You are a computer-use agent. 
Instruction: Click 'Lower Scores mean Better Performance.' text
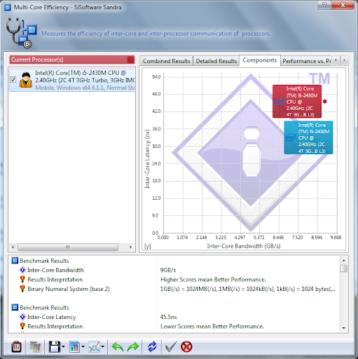point(212,326)
